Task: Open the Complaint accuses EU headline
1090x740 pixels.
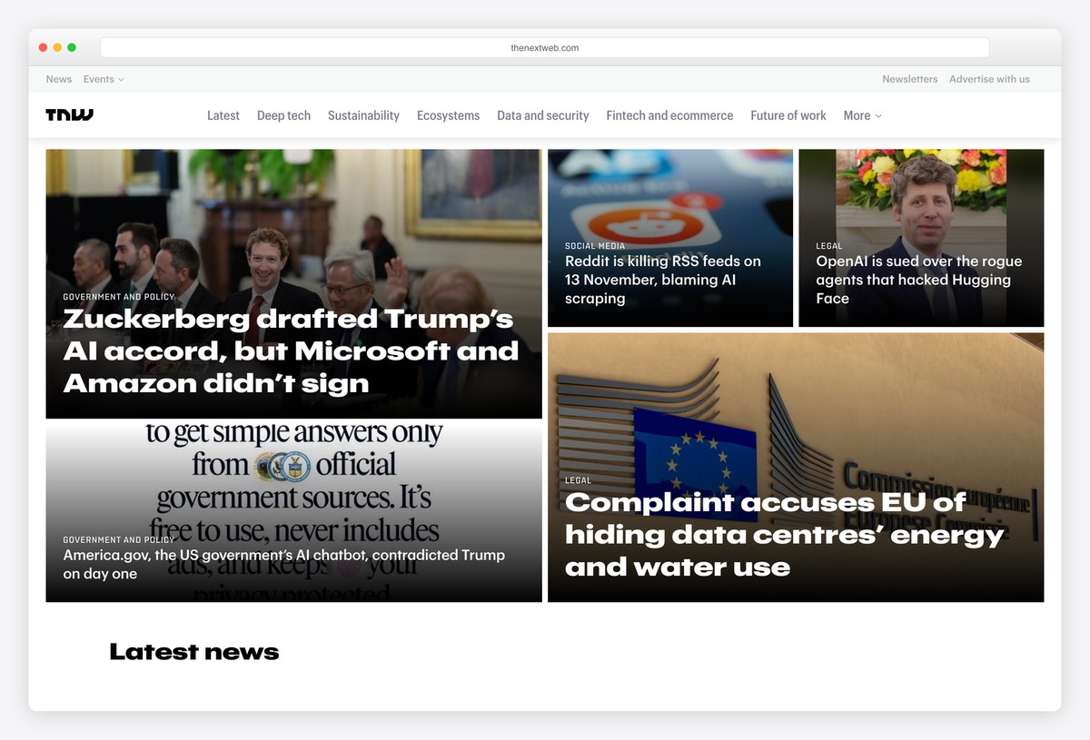Action: [x=784, y=534]
